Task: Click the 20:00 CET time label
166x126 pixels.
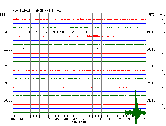Action: (x=8, y=32)
